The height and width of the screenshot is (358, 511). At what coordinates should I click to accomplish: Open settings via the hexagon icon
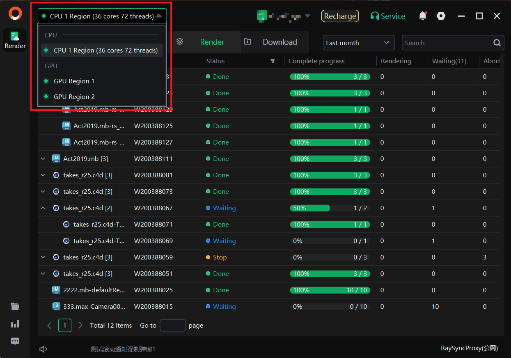[x=441, y=16]
